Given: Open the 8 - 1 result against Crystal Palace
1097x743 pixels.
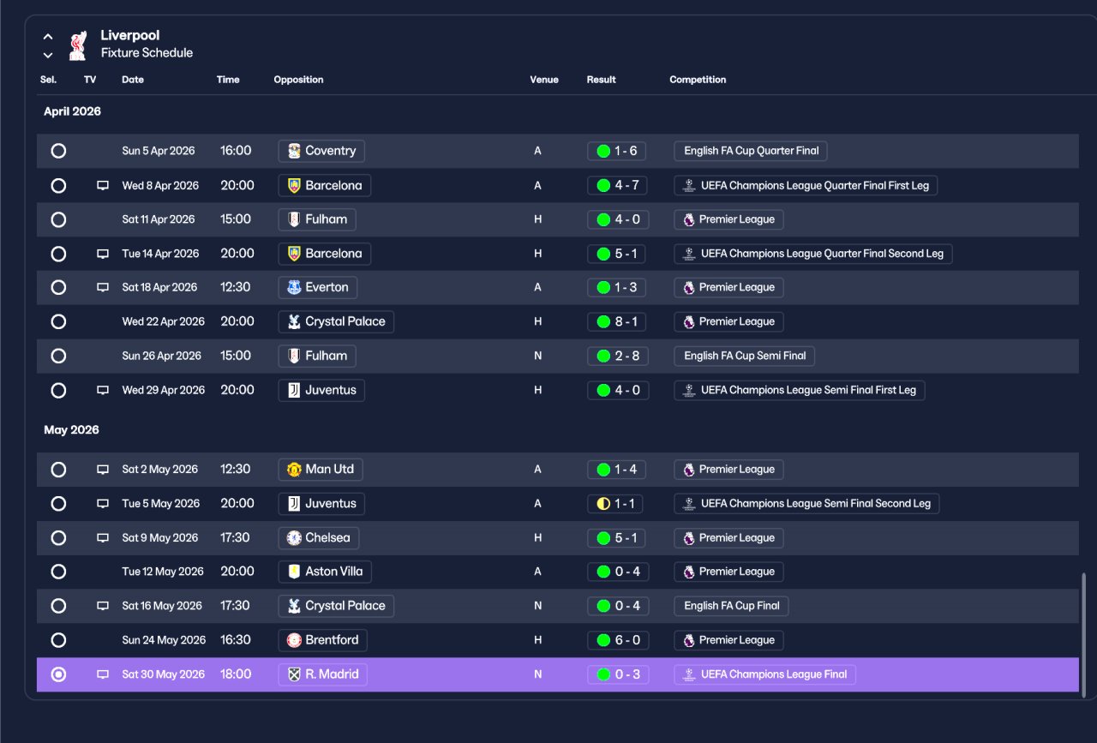Looking at the screenshot, I should pyautogui.click(x=618, y=322).
